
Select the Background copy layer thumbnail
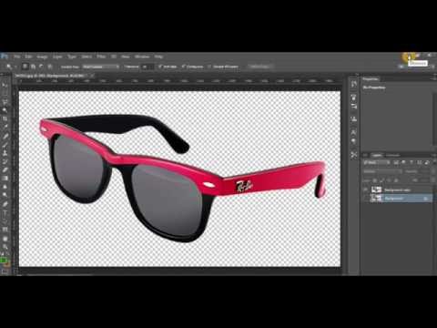point(376,190)
